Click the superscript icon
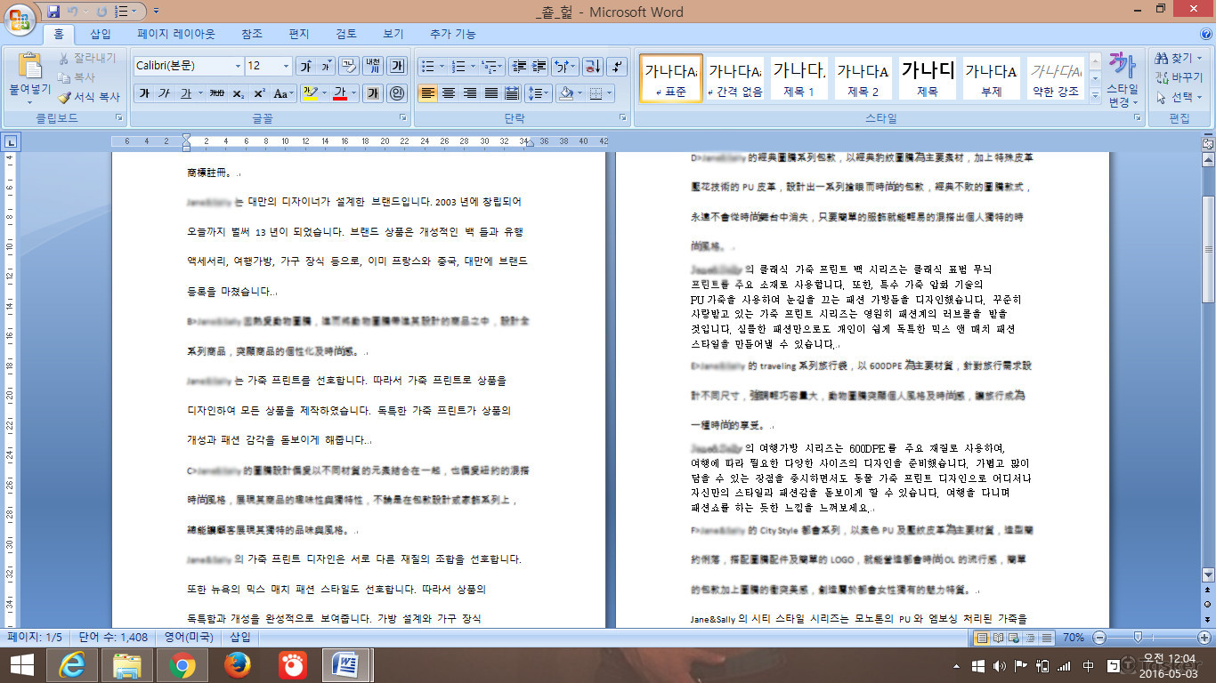 (x=259, y=93)
